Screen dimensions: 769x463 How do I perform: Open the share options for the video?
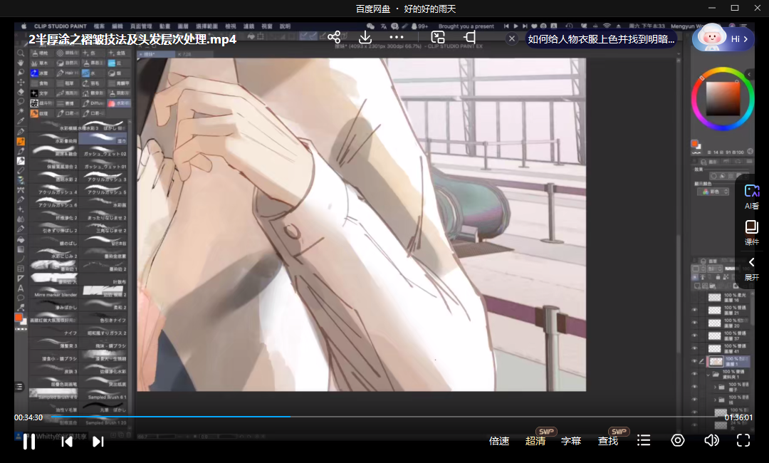pos(334,37)
